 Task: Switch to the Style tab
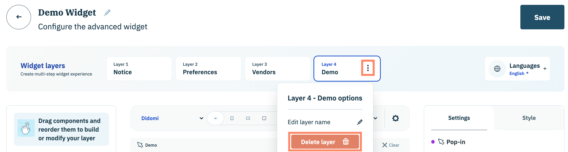coord(529,118)
